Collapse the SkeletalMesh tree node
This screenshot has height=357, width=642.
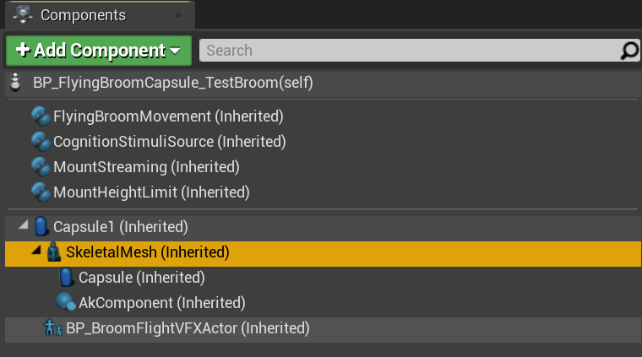pyautogui.click(x=36, y=252)
